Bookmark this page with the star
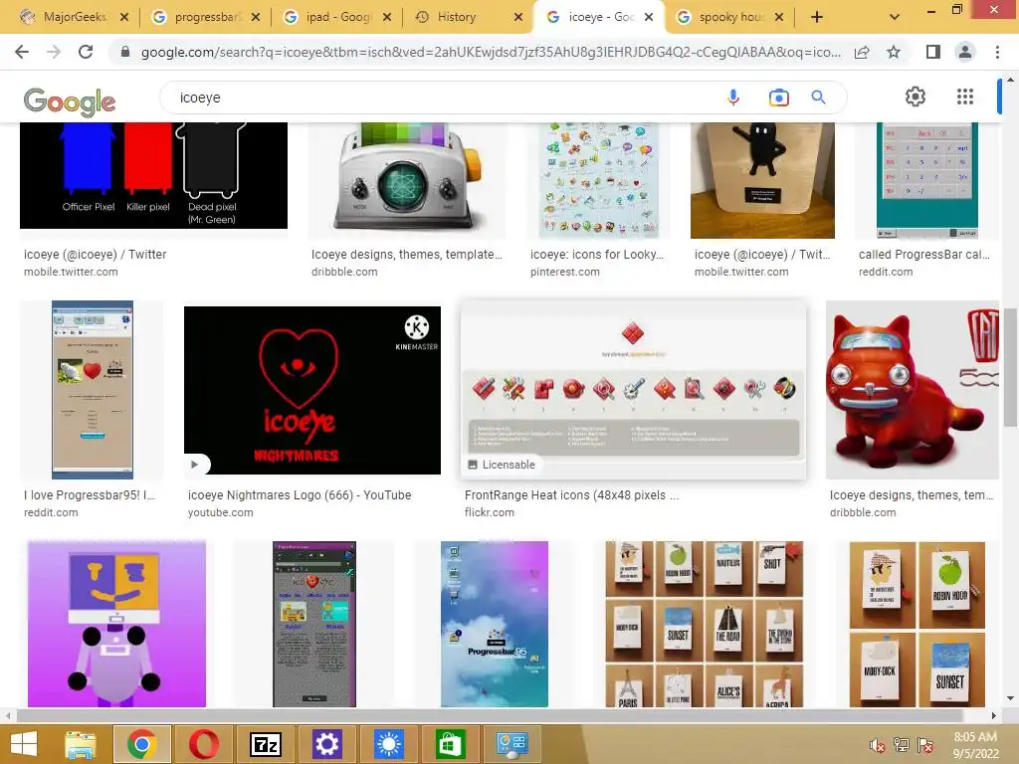This screenshot has width=1019, height=764. [x=894, y=52]
